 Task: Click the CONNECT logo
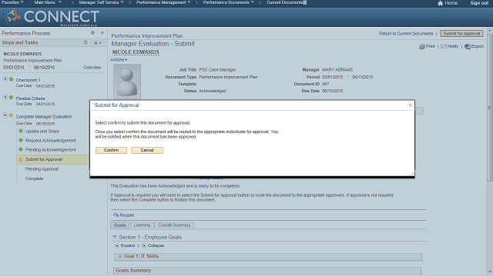pyautogui.click(x=51, y=17)
